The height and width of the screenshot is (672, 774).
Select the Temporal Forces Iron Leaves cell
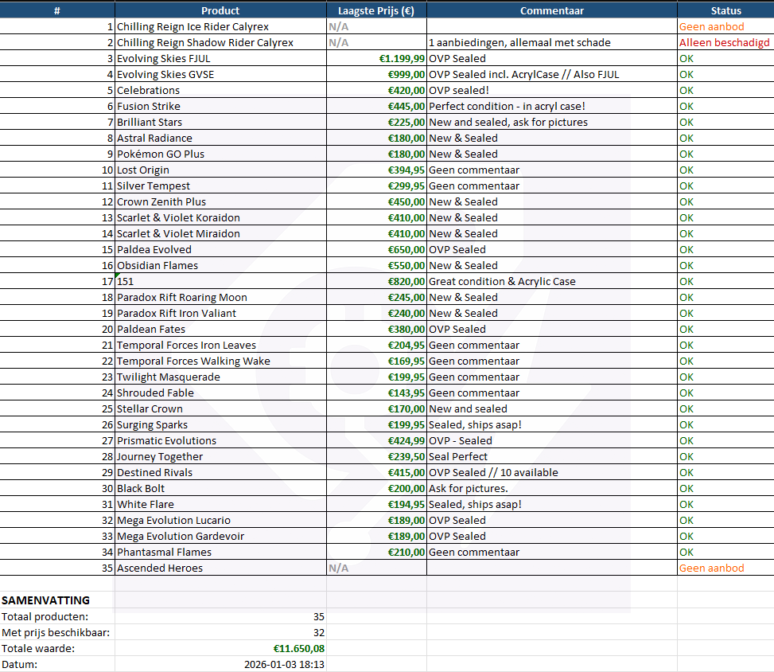[x=220, y=345]
